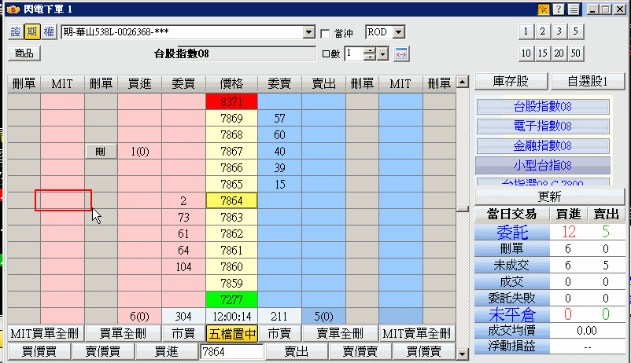Open the account selection dropdown
Viewport: 631px width, 363px height.
pyautogui.click(x=308, y=32)
